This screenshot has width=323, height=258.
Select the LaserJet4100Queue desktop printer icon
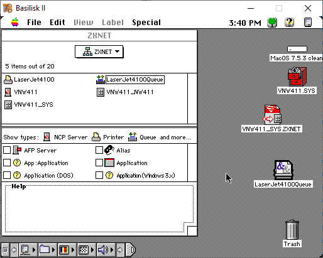tap(283, 170)
